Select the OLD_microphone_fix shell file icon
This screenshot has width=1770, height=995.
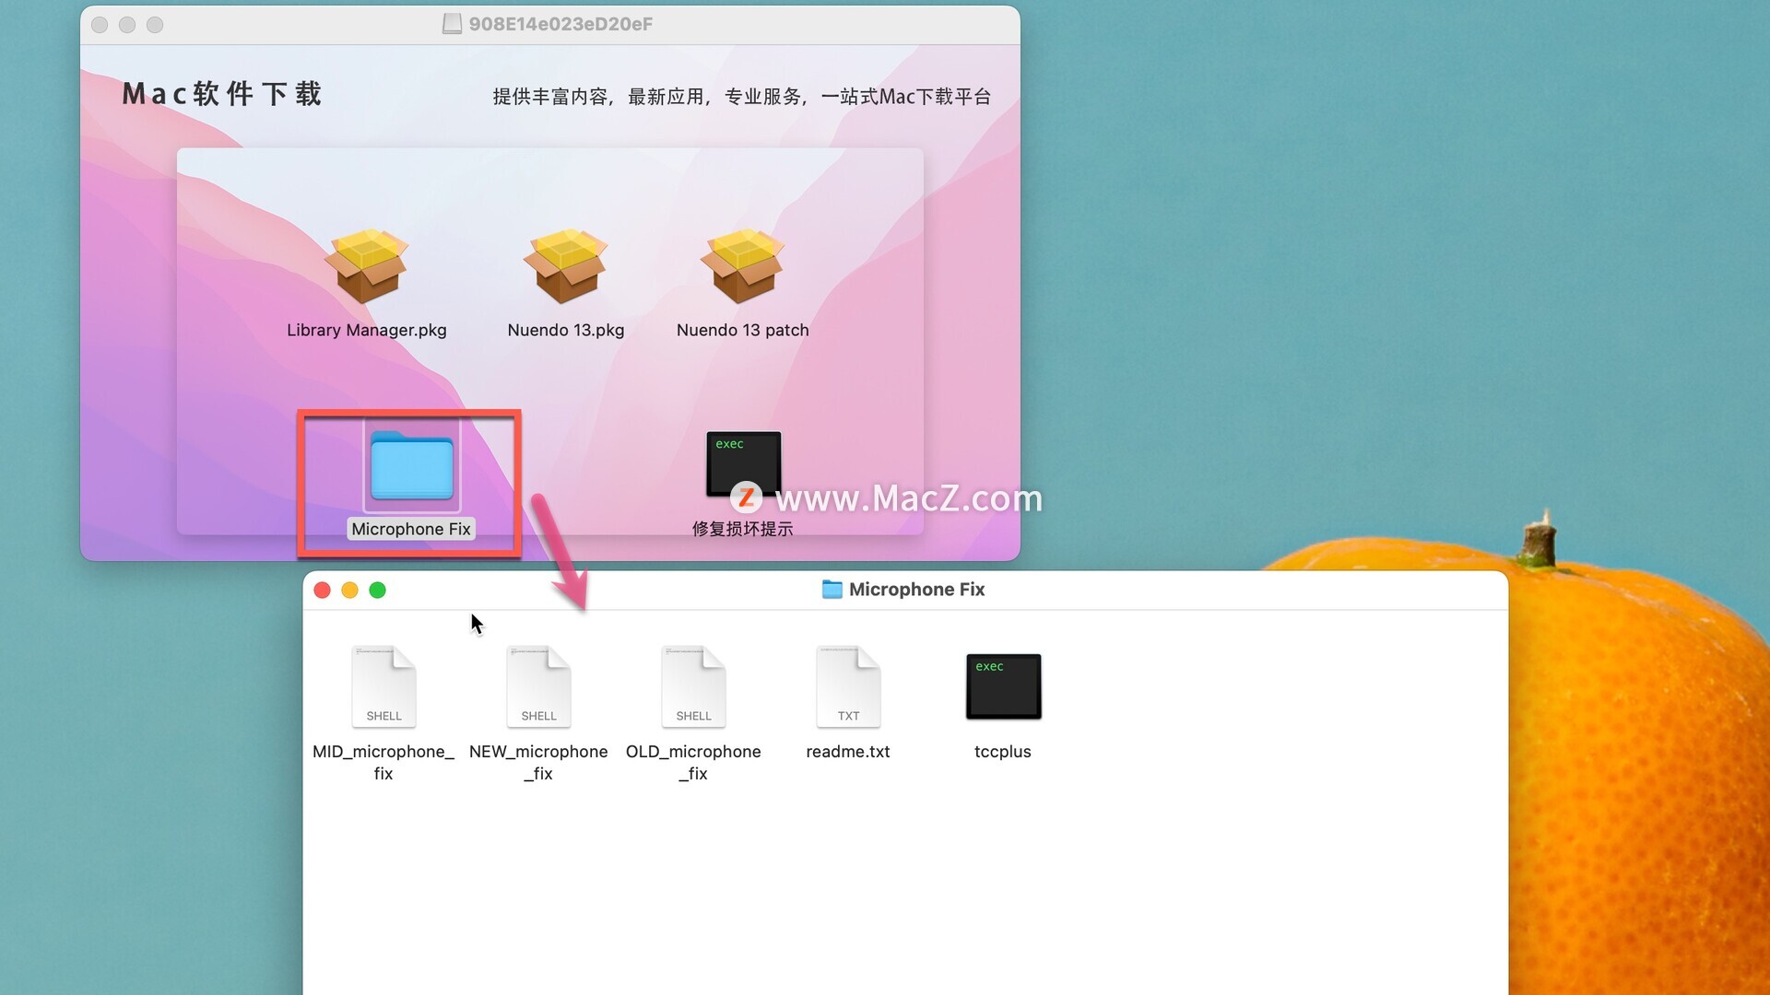tap(693, 686)
